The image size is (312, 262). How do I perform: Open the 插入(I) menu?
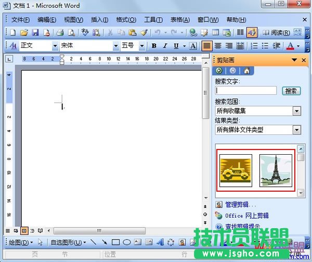tap(99, 20)
